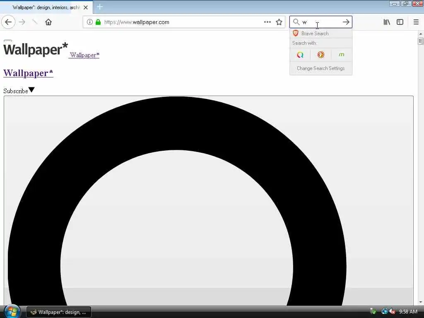Show site information via the info icon
This screenshot has width=424, height=318.
point(90,22)
